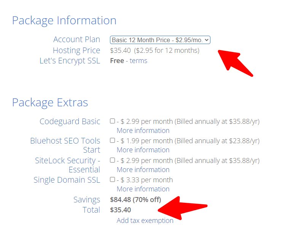Click the Single Domain SSL label

pos(67,180)
